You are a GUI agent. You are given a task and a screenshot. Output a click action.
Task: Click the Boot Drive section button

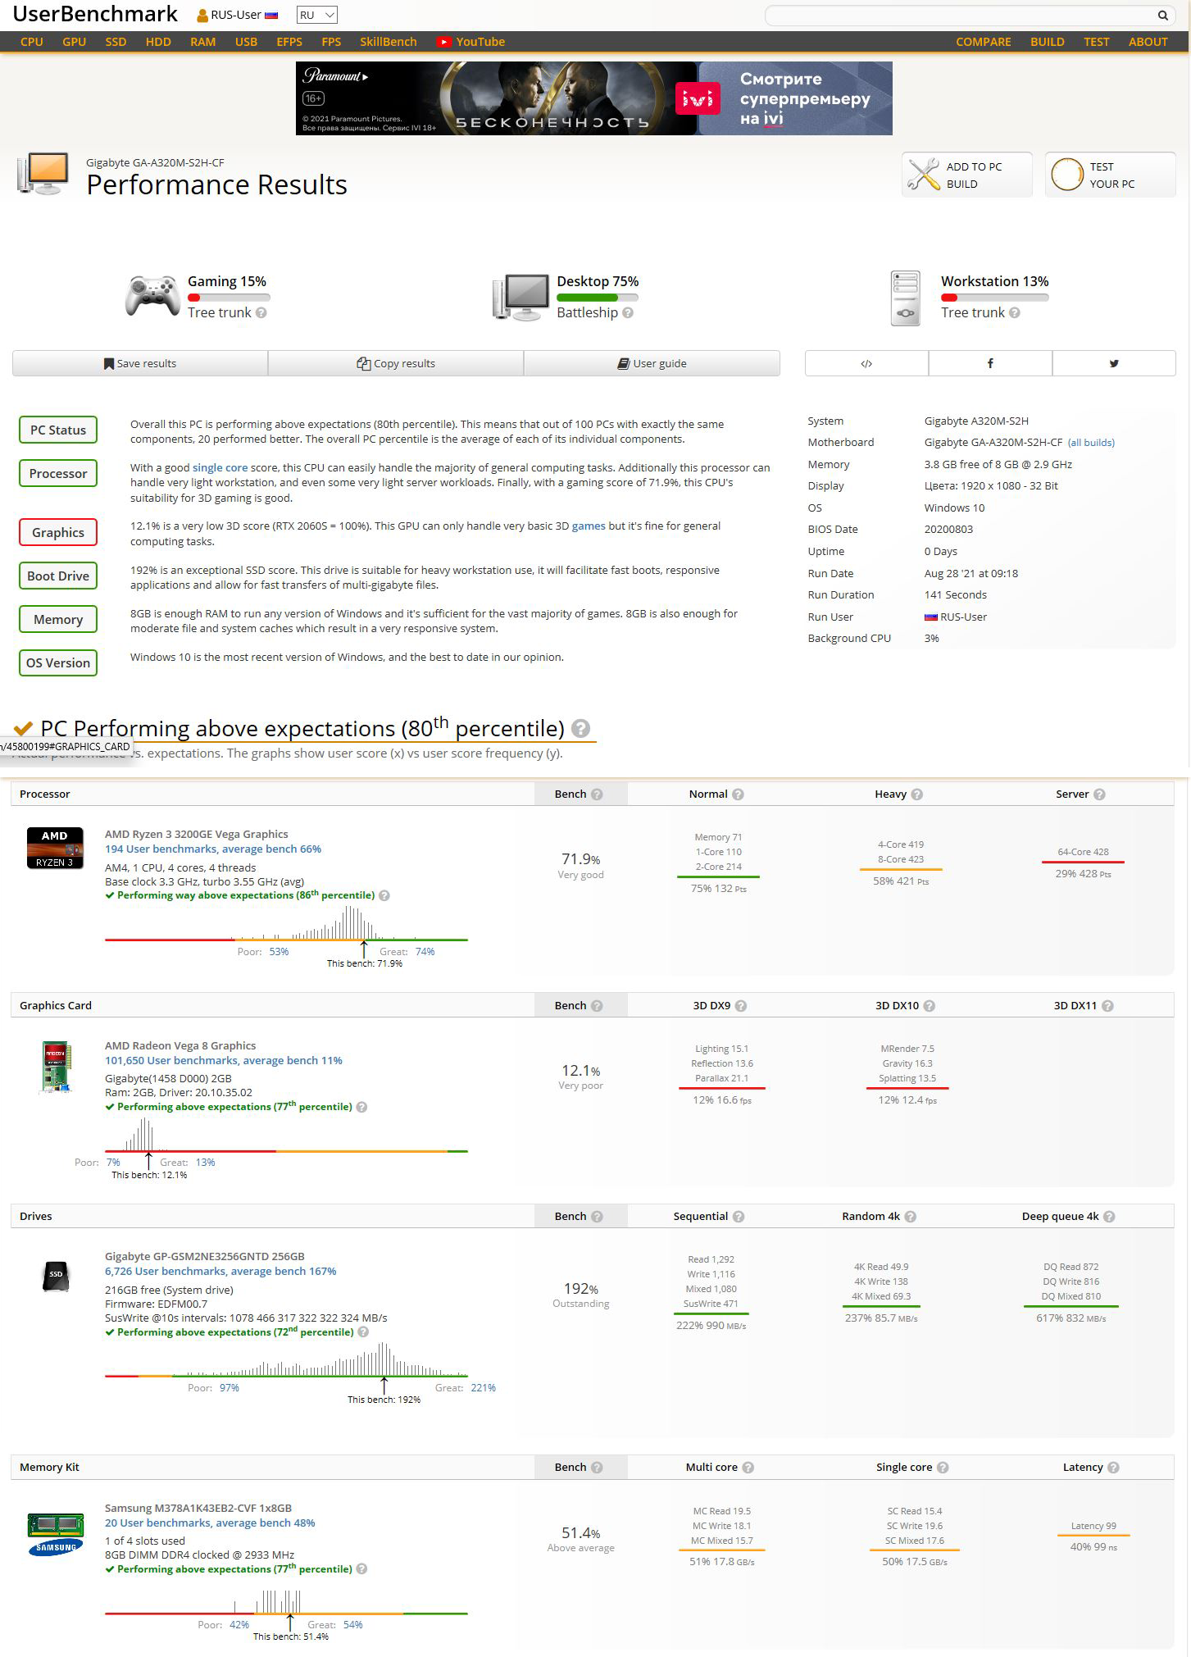click(58, 576)
